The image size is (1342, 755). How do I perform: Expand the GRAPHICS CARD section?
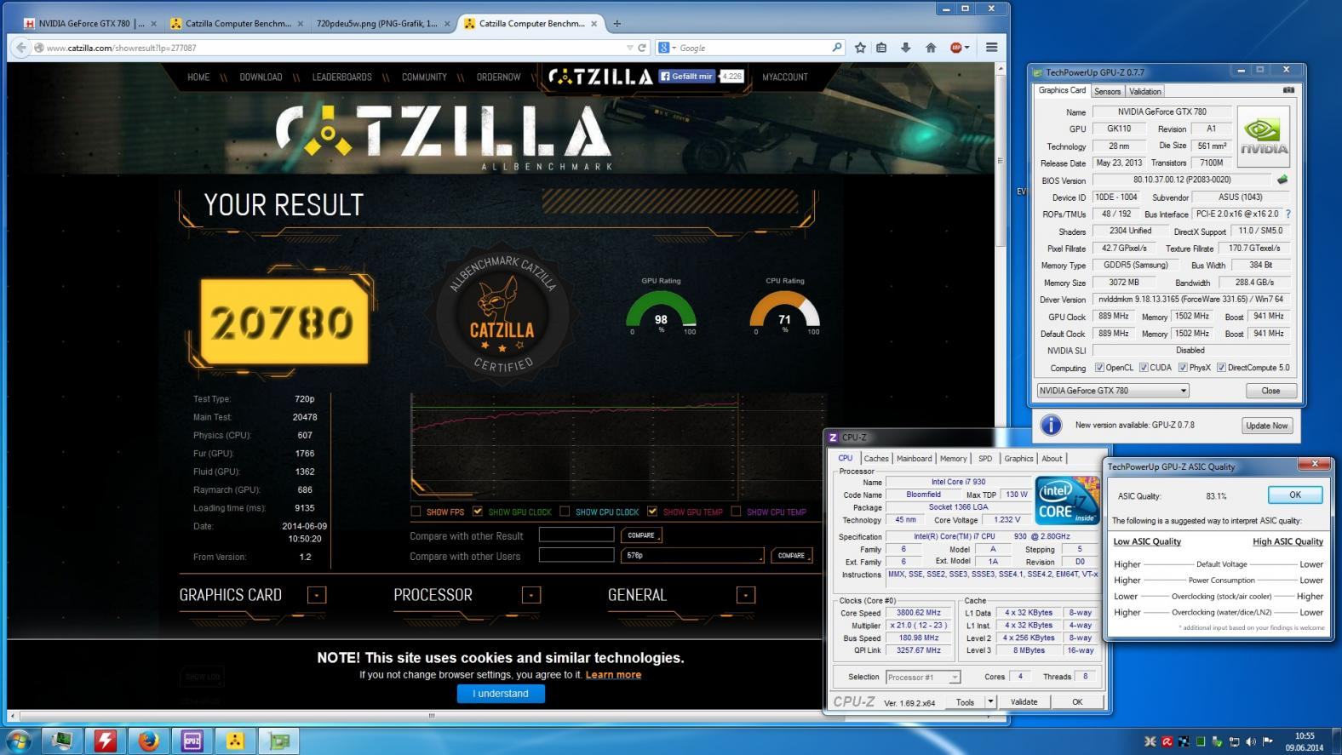[x=316, y=595]
